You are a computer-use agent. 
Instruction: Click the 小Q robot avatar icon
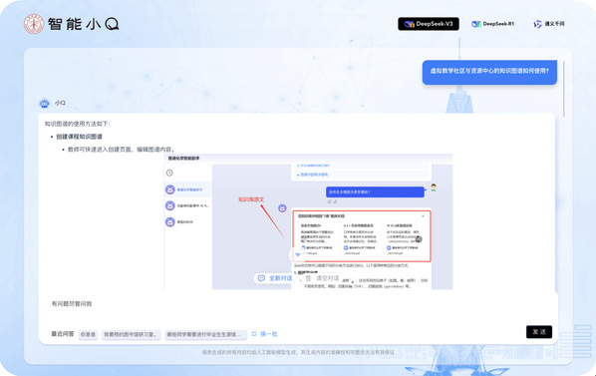(45, 103)
